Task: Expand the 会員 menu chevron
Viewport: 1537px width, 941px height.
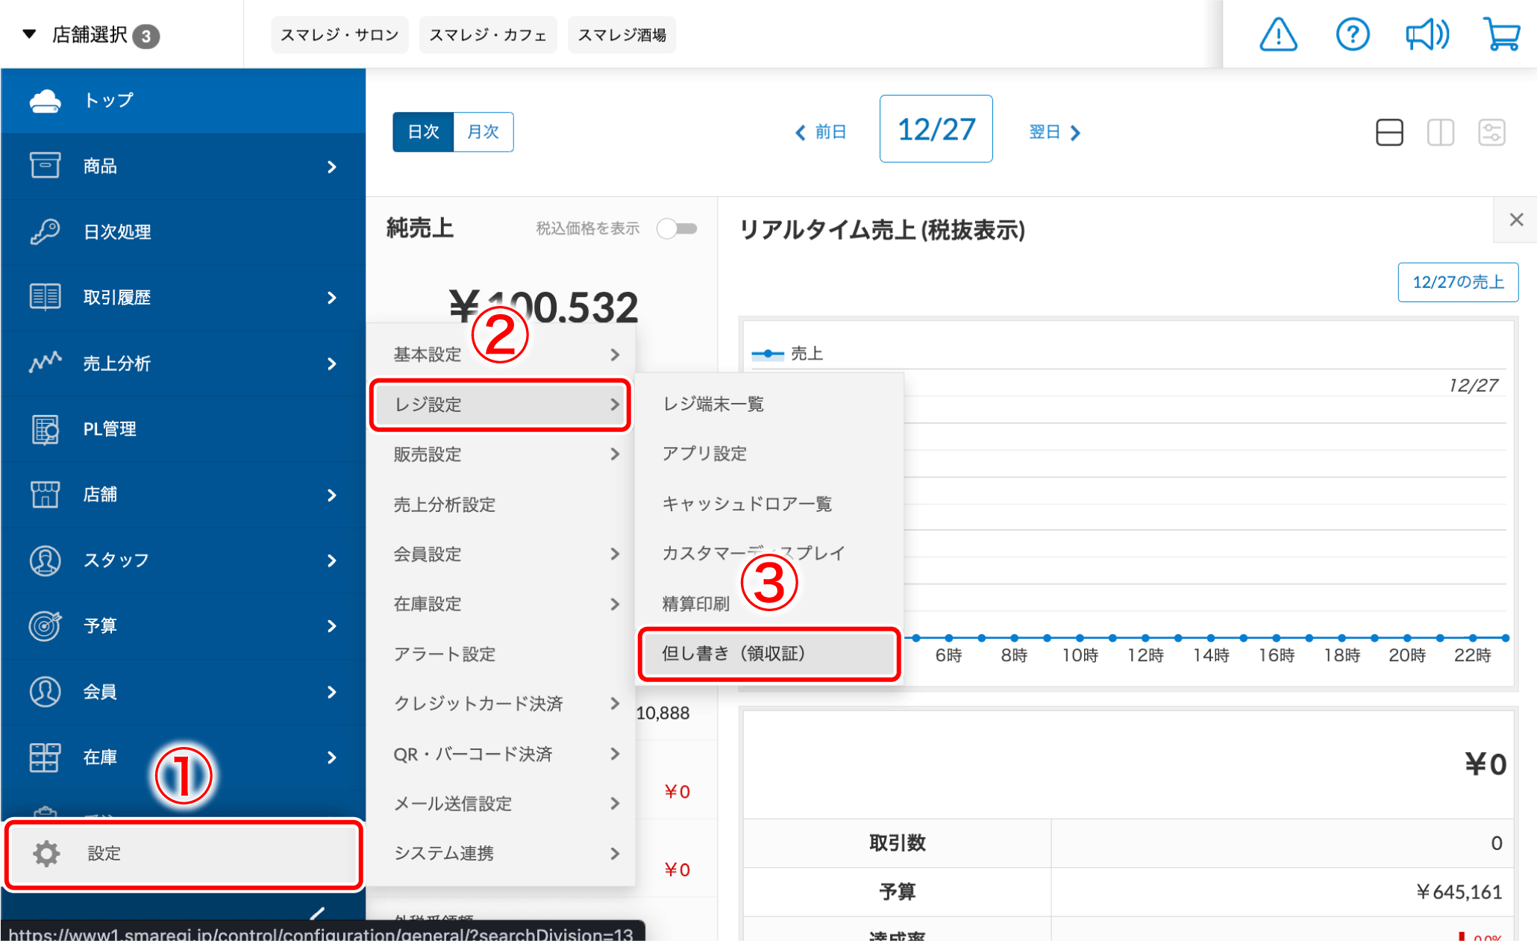Action: (x=332, y=692)
